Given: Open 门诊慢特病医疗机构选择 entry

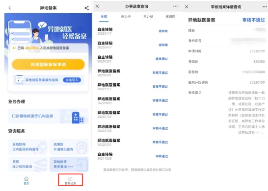Looking at the screenshot, I should click(x=48, y=116).
